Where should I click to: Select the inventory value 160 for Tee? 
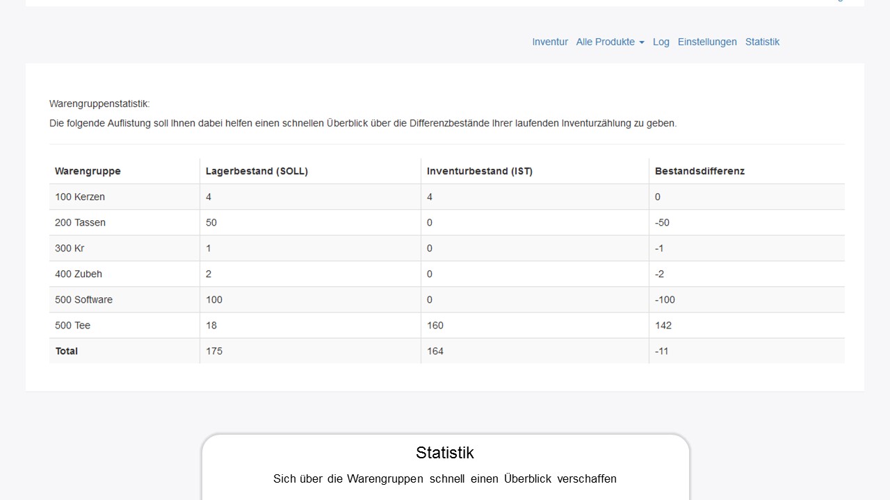pyautogui.click(x=435, y=325)
